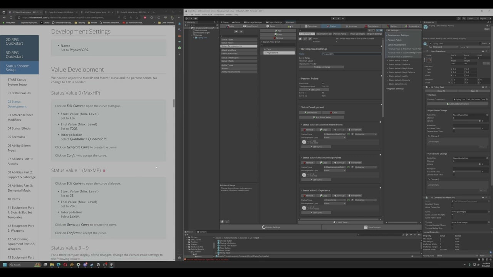Open Development Type dropdown for Status Value 0
This screenshot has width=493, height=277.
(335, 137)
